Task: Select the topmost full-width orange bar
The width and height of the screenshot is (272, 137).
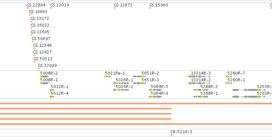Action: (136, 104)
